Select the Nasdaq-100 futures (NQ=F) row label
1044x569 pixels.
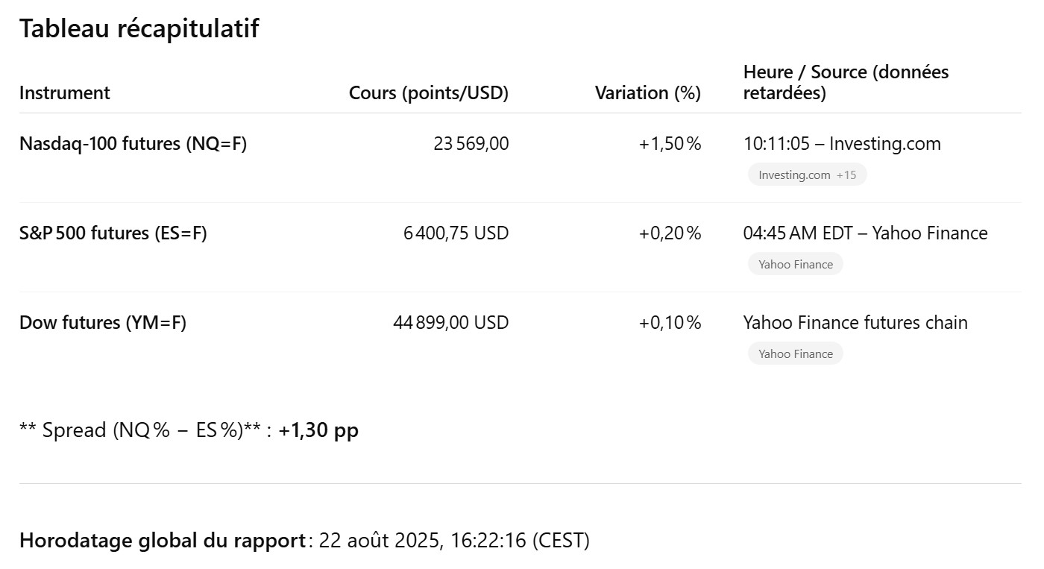coord(133,144)
